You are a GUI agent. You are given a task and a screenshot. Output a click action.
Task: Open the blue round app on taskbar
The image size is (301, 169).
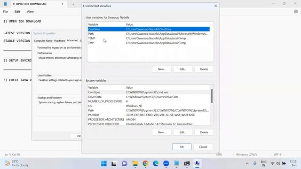[166, 163]
